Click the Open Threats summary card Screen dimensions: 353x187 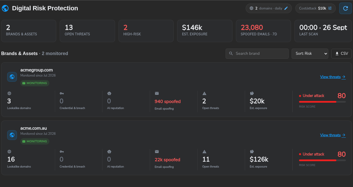pyautogui.click(x=87, y=31)
